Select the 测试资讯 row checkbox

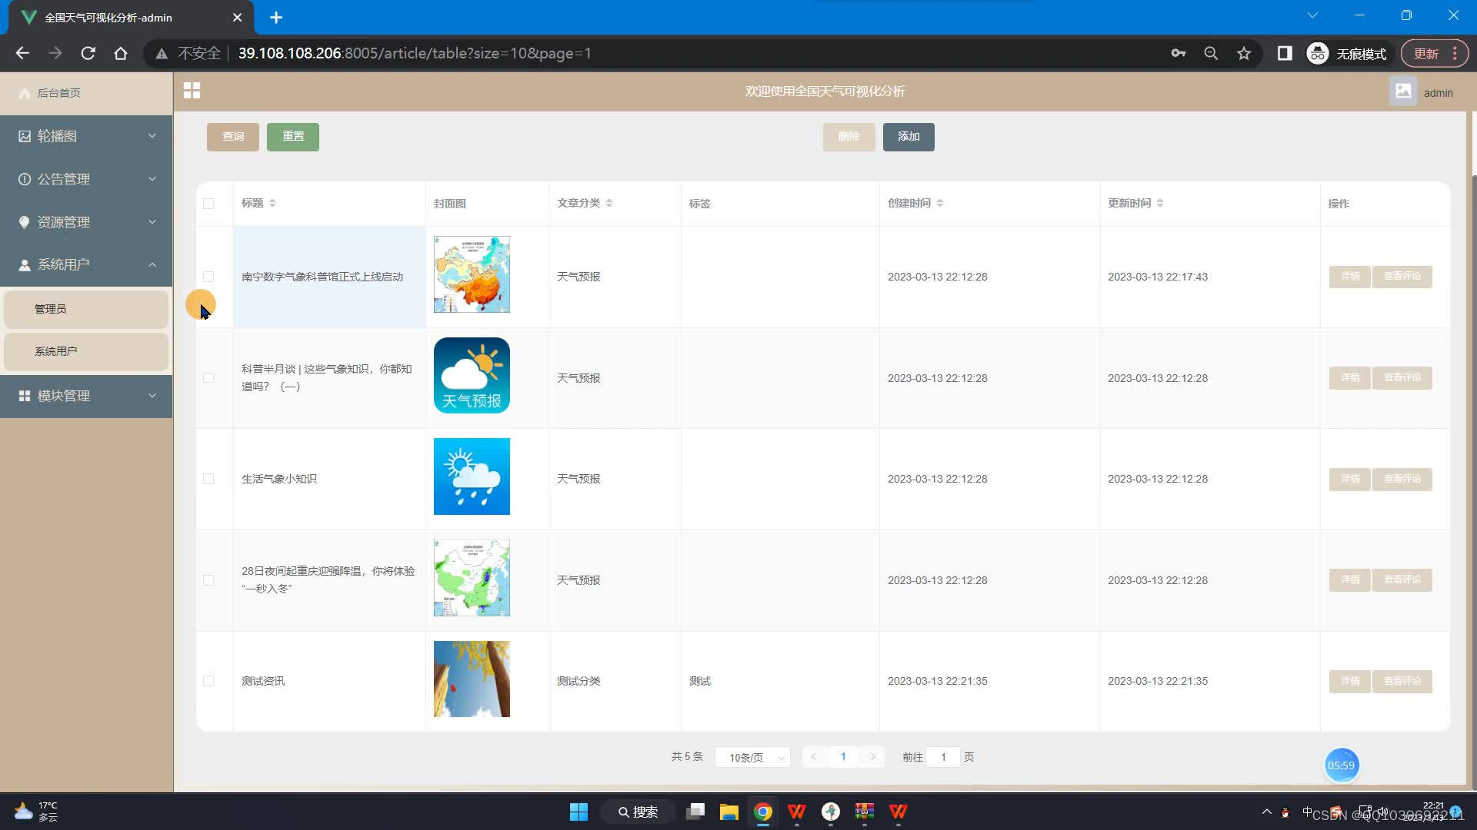208,681
